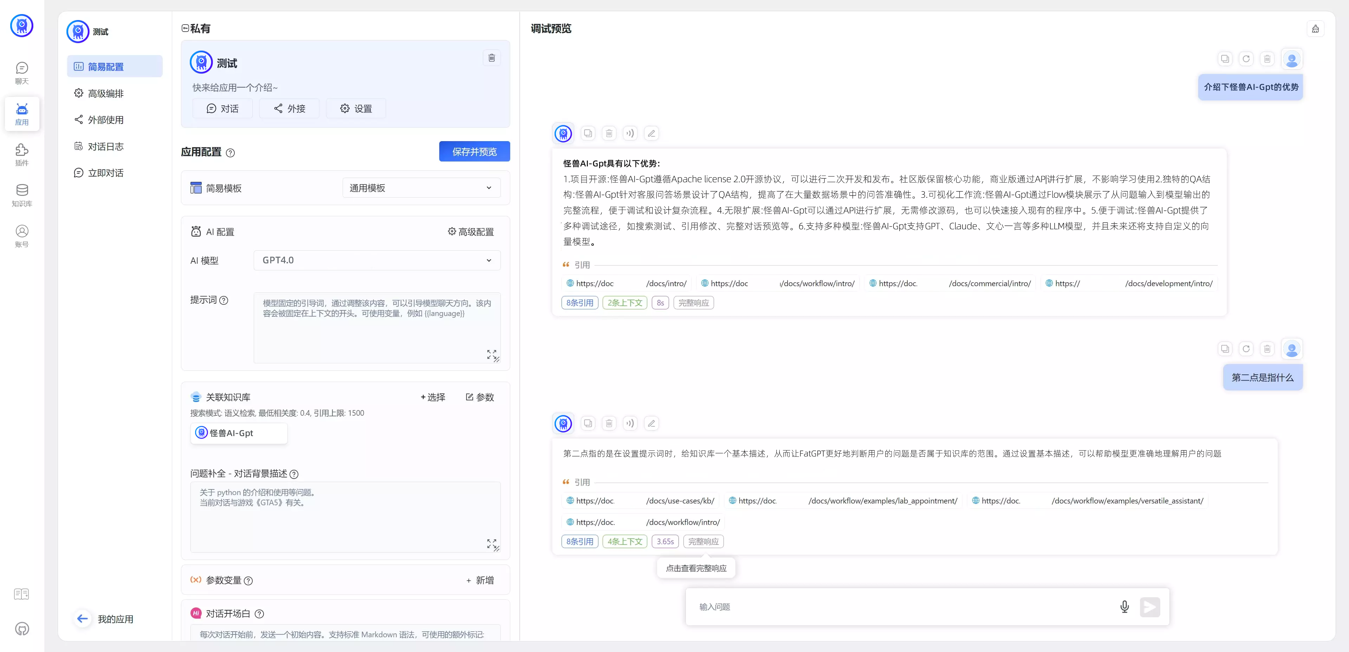Delete the 第二点是指什么 message

pyautogui.click(x=1267, y=349)
